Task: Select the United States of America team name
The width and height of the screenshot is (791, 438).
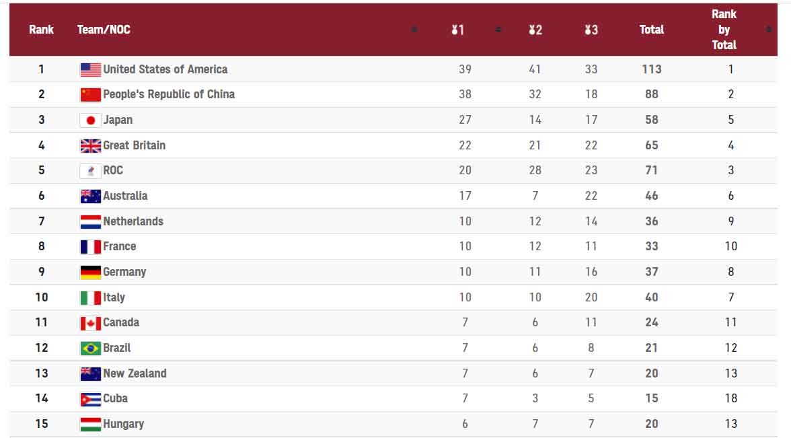Action: click(165, 69)
